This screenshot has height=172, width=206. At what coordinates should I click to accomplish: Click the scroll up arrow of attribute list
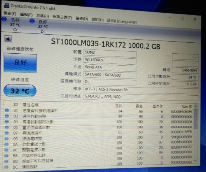click(196, 106)
